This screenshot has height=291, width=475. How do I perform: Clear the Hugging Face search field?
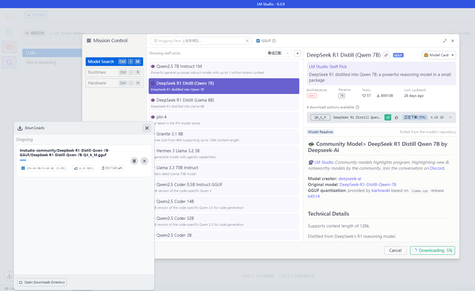coord(247,41)
